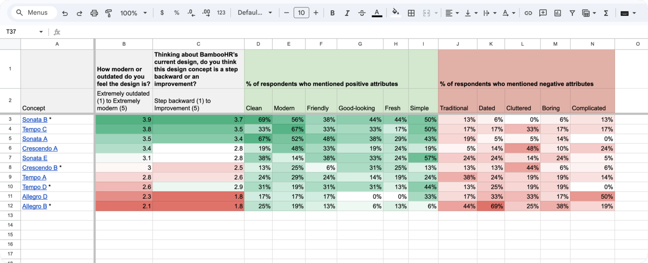Toggle italic formatting

tap(347, 13)
